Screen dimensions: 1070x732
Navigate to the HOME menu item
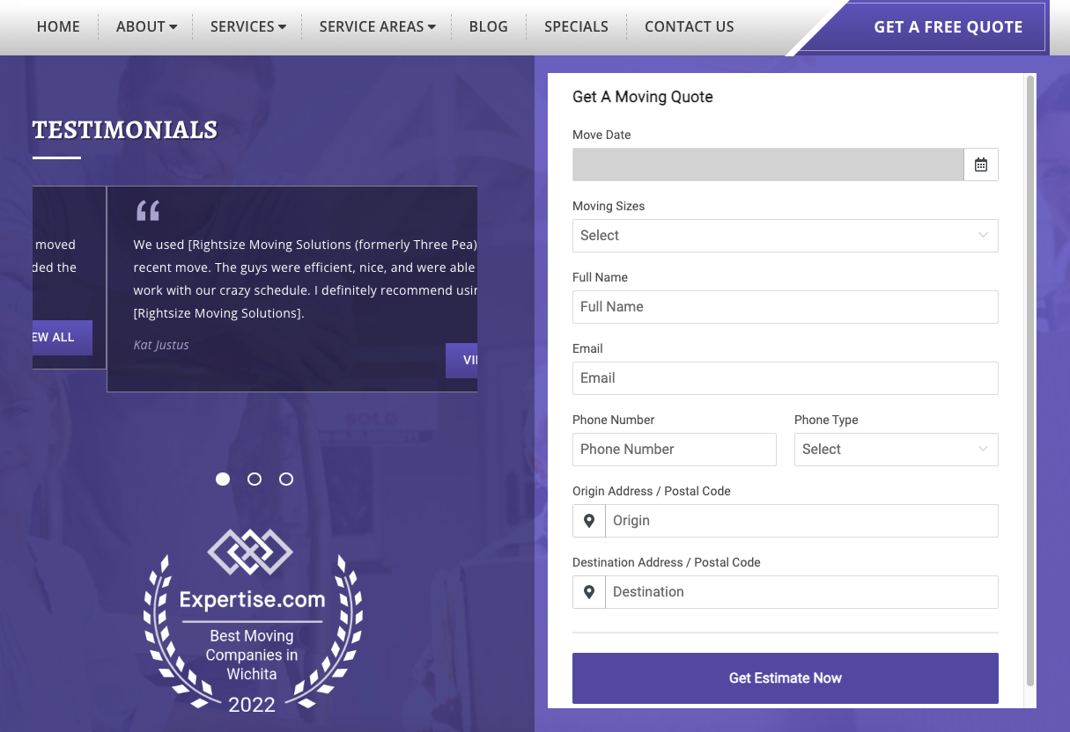(58, 26)
